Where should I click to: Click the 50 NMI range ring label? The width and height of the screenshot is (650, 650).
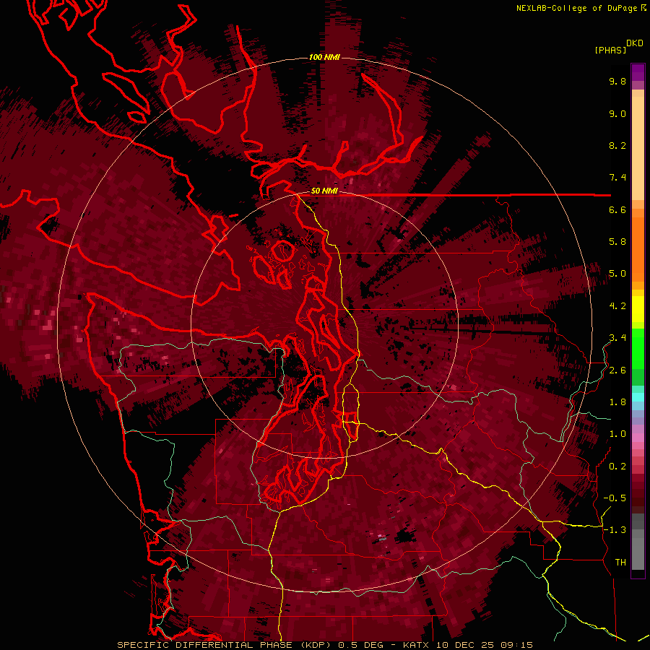[x=324, y=191]
